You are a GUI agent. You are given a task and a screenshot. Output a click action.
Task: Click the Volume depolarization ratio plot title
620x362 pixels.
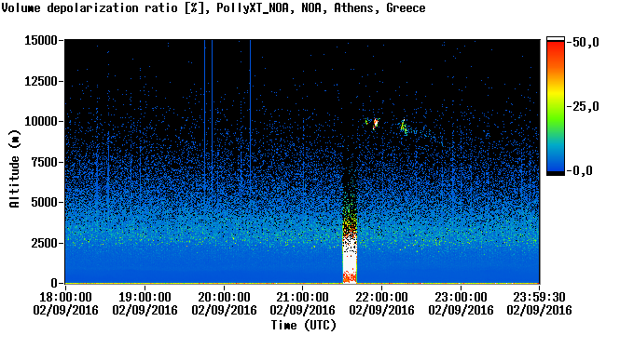coord(214,7)
